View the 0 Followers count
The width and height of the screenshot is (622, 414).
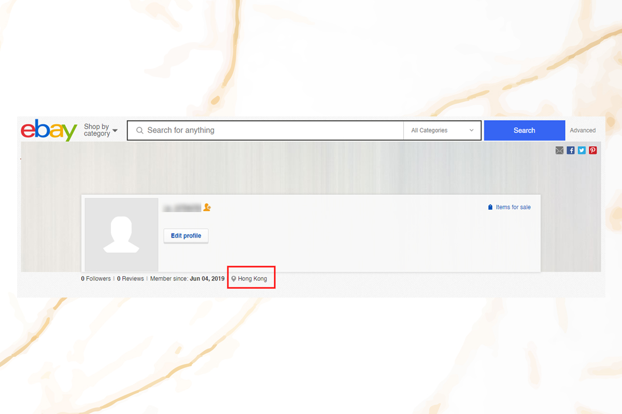click(96, 278)
